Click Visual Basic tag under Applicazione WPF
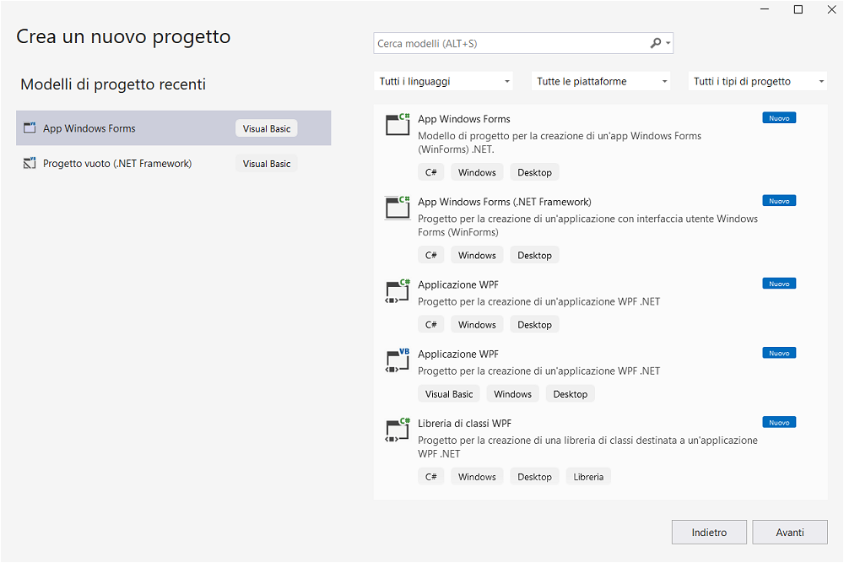 [449, 394]
